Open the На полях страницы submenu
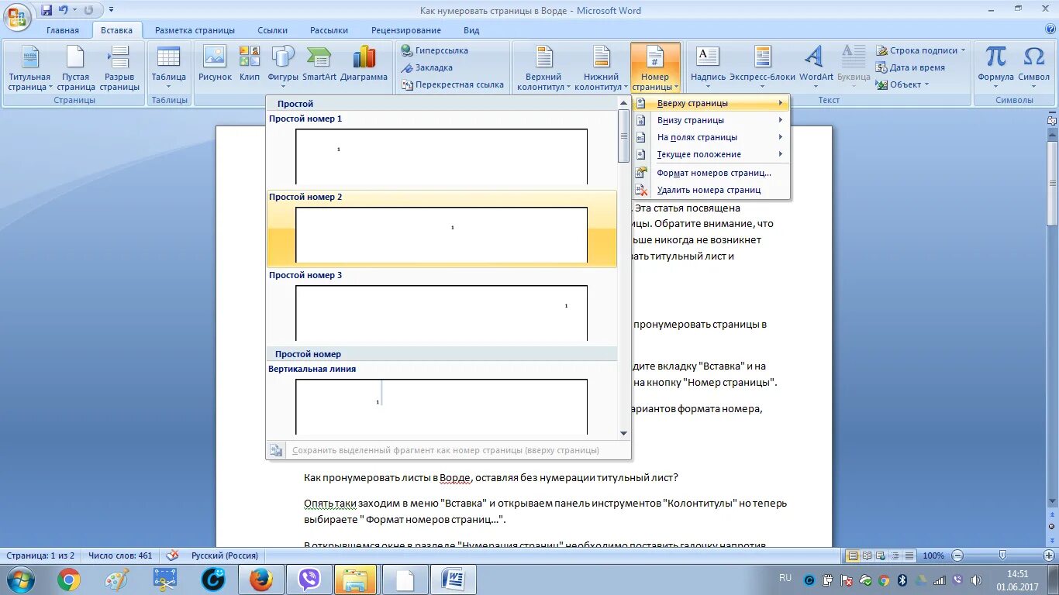 tap(711, 137)
